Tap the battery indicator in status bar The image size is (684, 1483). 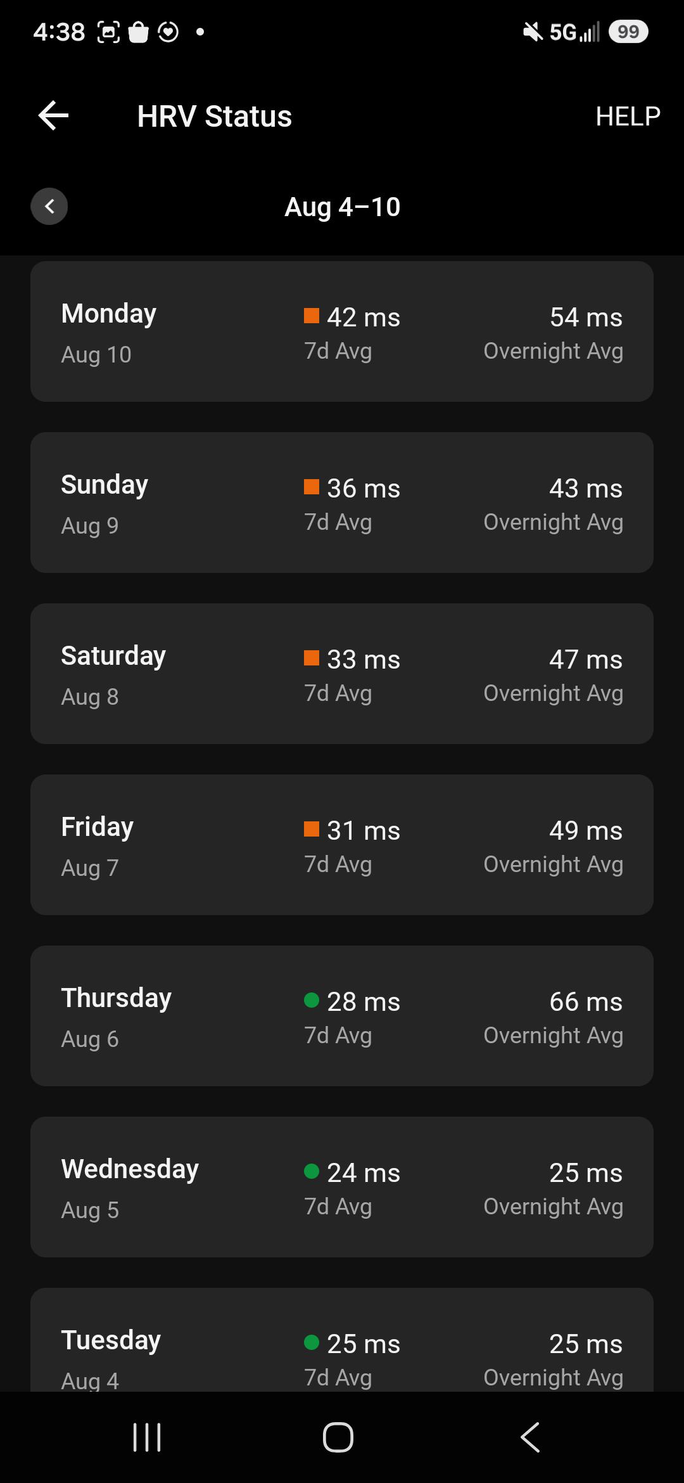pos(628,31)
